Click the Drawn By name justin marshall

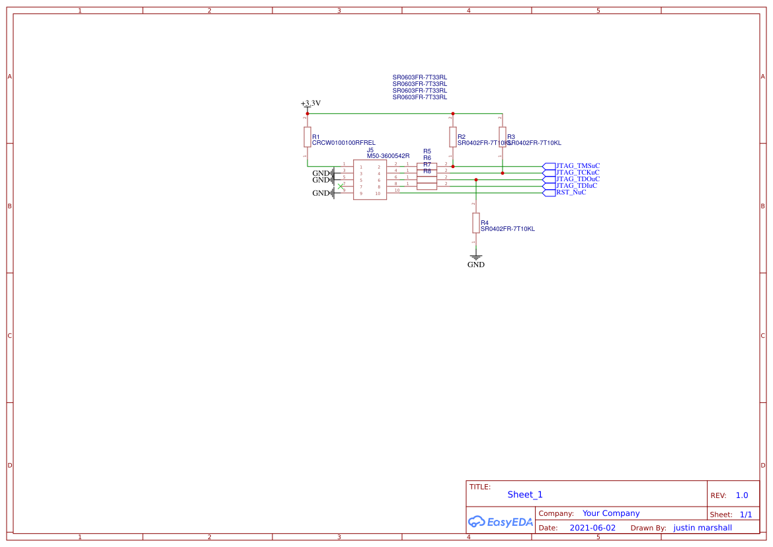pyautogui.click(x=702, y=527)
